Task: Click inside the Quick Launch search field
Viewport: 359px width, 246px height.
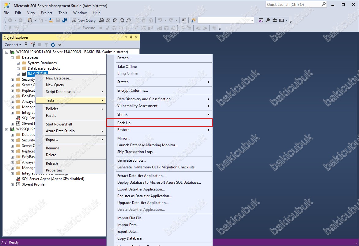Action: (x=296, y=4)
